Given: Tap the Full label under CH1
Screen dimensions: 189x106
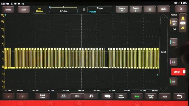Looking at the screenshot, I should click(x=174, y=29).
